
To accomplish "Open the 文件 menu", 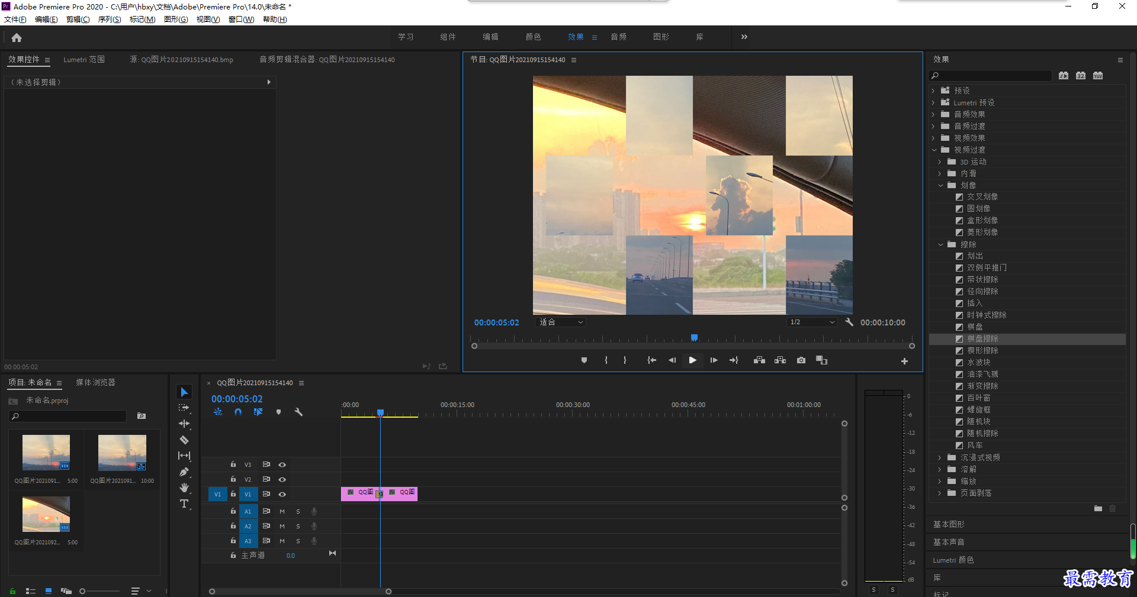I will click(15, 20).
